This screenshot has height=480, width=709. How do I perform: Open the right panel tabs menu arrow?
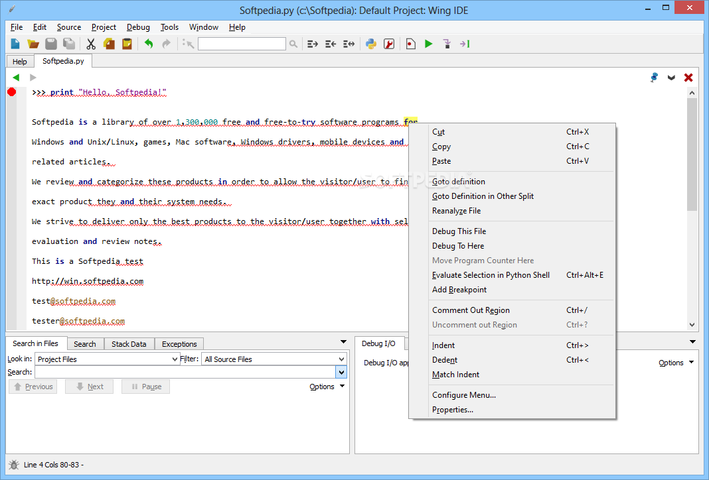tap(692, 342)
